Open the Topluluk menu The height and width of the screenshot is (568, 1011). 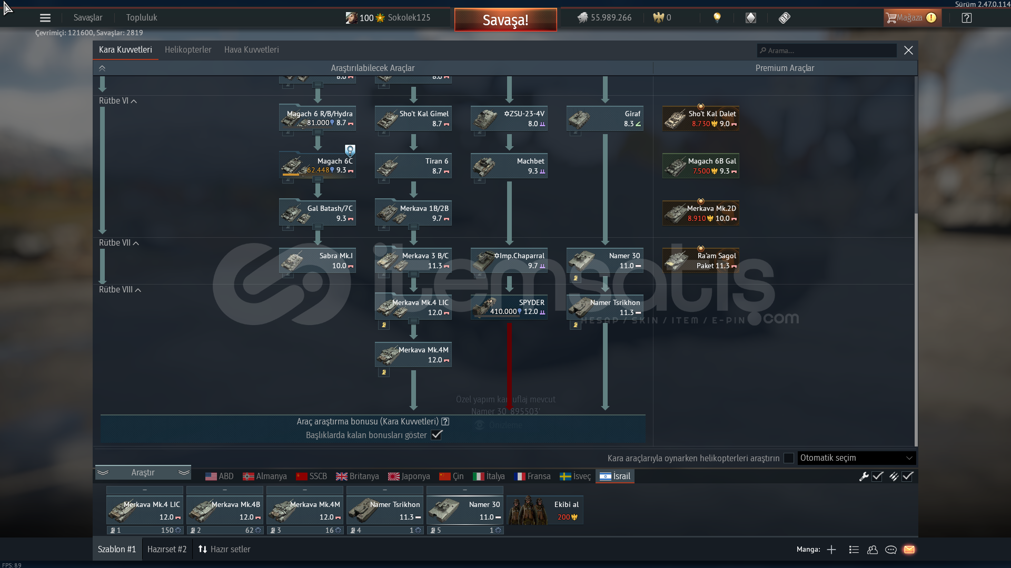tap(142, 18)
